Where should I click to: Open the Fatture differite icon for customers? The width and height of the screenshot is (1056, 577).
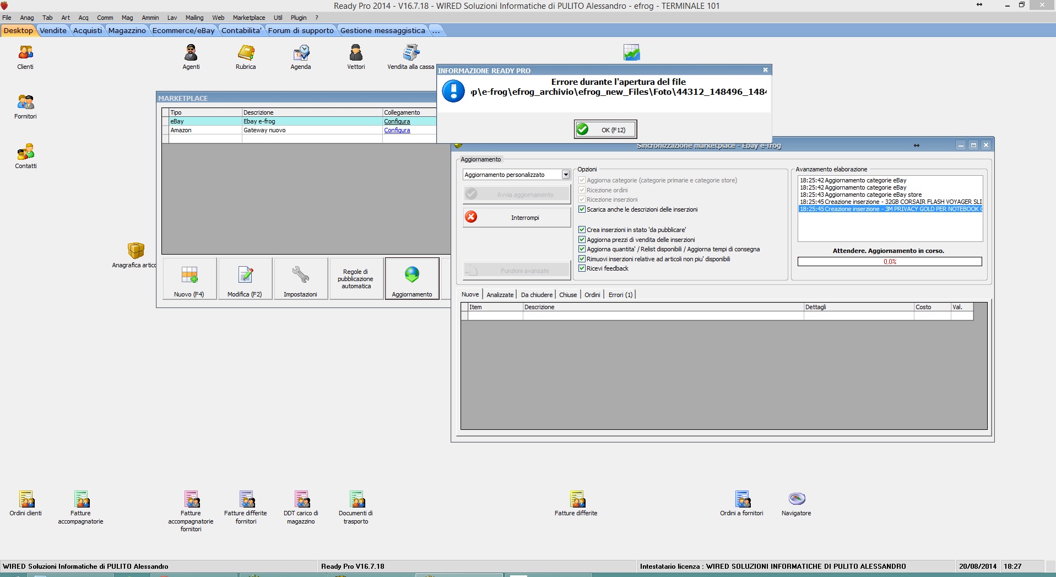(576, 504)
